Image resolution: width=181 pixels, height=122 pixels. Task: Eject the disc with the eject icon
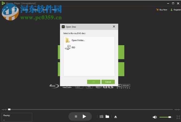click(115, 117)
